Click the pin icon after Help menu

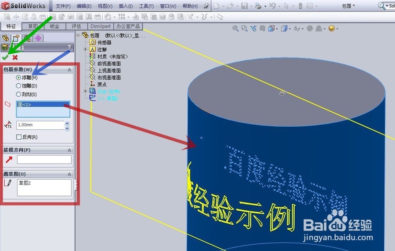coord(207,6)
